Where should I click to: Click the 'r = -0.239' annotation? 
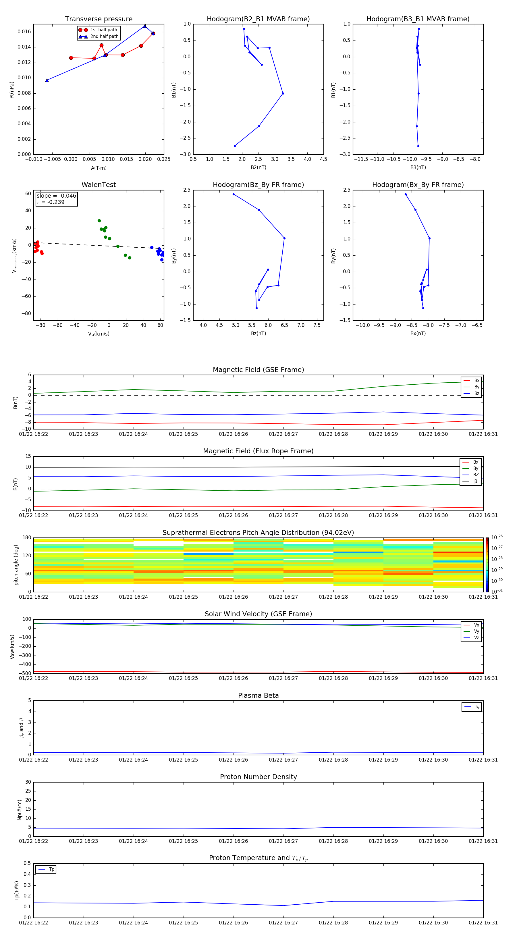coord(51,202)
